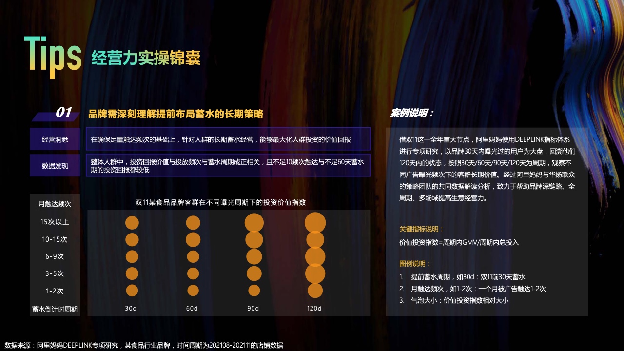Click the "案例说明：" heading

coord(411,113)
